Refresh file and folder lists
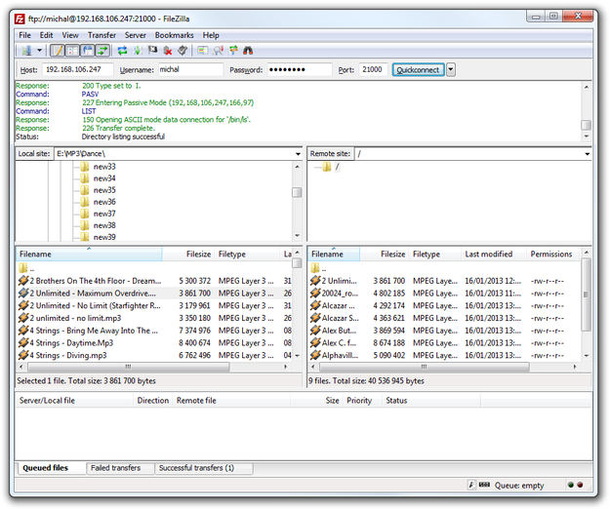This screenshot has height=509, width=610. tap(123, 51)
